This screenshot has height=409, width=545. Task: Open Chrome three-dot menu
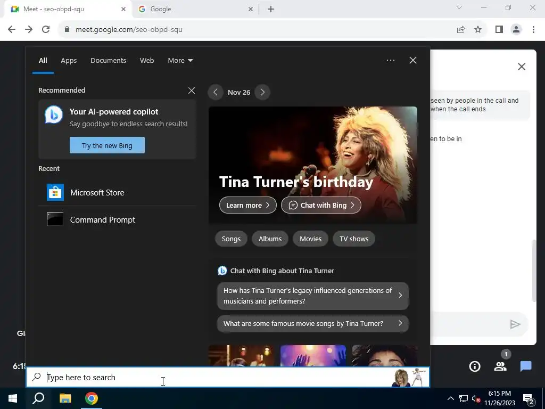(533, 30)
